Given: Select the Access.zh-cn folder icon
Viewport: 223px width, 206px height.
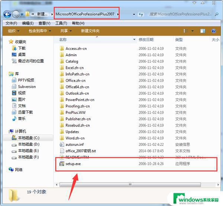Looking at the screenshot, I should (x=62, y=48).
